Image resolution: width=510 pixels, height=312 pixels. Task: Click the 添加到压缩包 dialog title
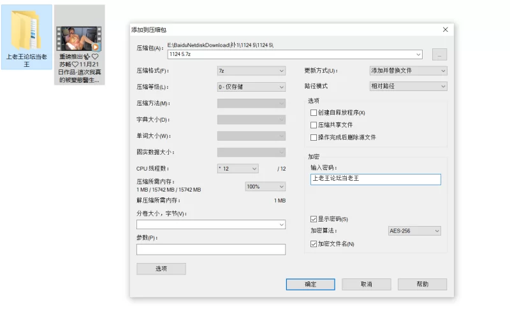[x=149, y=30]
